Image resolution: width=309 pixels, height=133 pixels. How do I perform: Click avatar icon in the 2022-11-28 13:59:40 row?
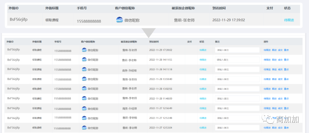(84, 79)
